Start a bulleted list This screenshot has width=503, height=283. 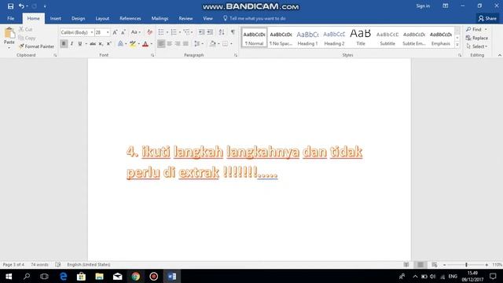pyautogui.click(x=161, y=32)
